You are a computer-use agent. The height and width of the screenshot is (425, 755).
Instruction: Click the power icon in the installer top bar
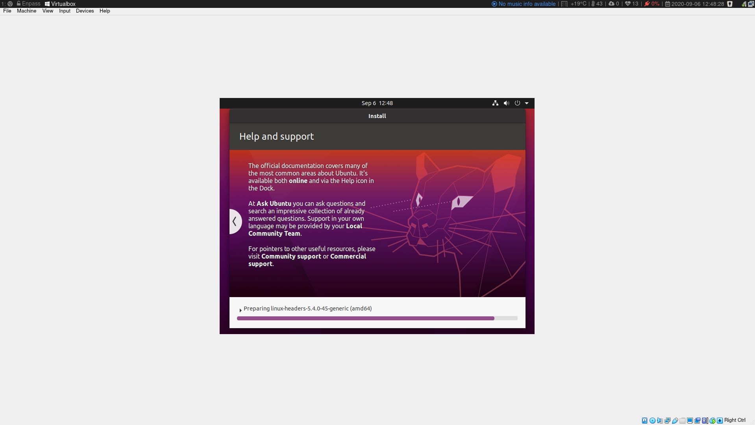point(517,103)
